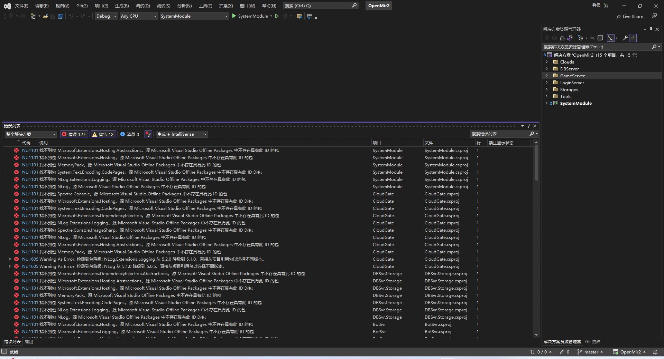Click the OpenMir2 repository button in status bar
This screenshot has height=359, width=664.
click(629, 352)
